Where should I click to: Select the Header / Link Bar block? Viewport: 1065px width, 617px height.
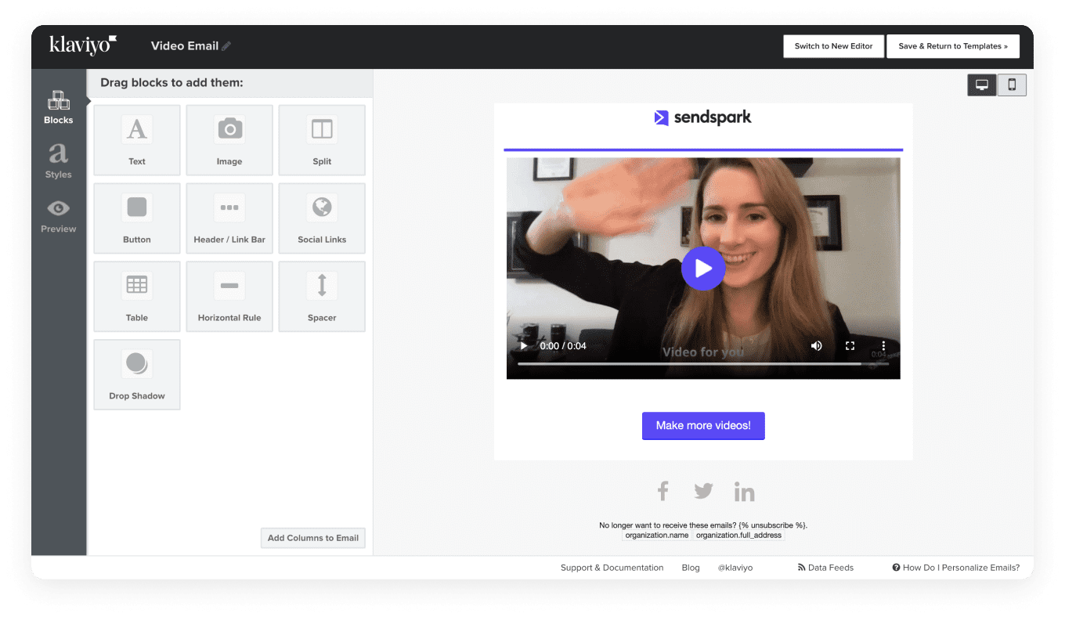pos(229,218)
